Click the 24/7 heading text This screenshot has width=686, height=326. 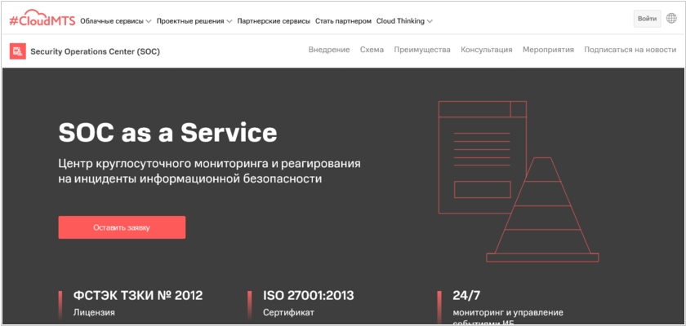pyautogui.click(x=466, y=296)
